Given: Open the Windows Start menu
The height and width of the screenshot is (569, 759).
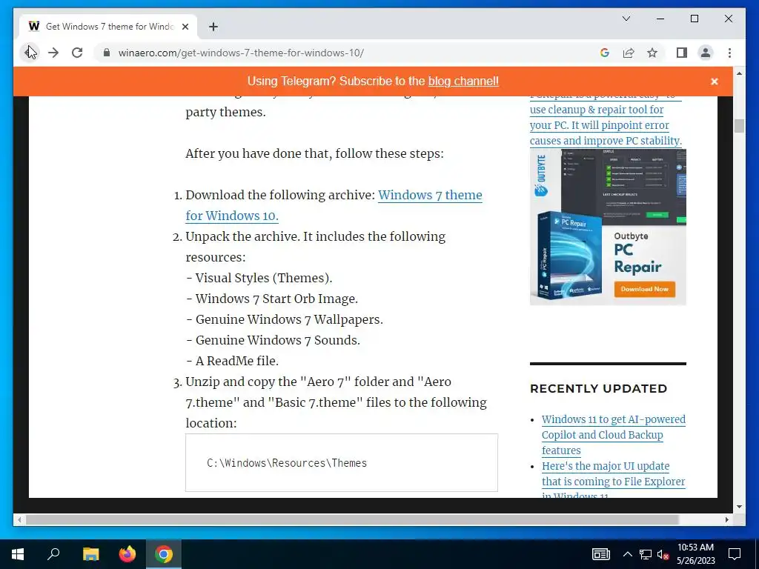Looking at the screenshot, I should click(x=18, y=554).
